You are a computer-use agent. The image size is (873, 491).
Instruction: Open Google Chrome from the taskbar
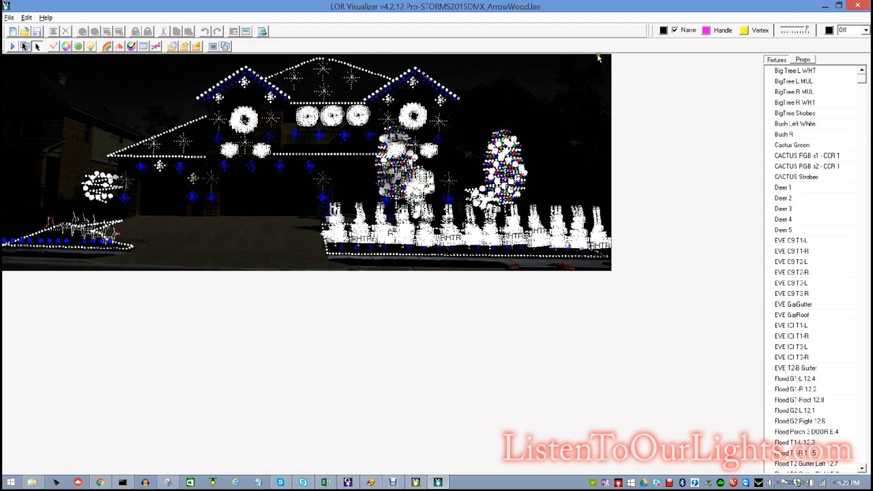[100, 483]
